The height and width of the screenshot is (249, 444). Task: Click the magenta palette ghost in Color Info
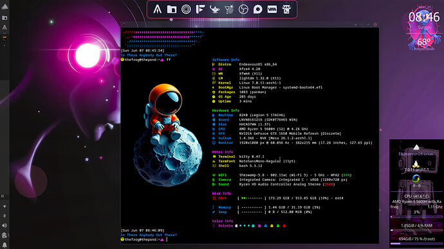tap(259, 226)
